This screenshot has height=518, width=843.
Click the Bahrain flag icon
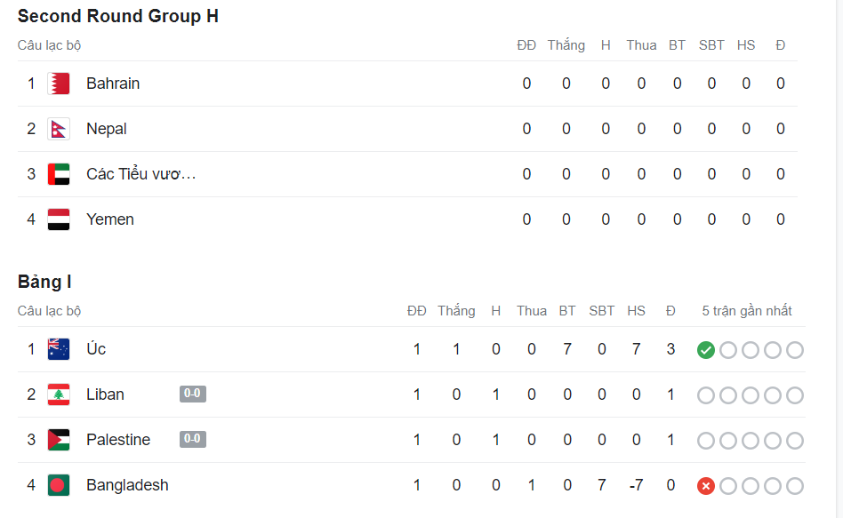click(x=59, y=84)
